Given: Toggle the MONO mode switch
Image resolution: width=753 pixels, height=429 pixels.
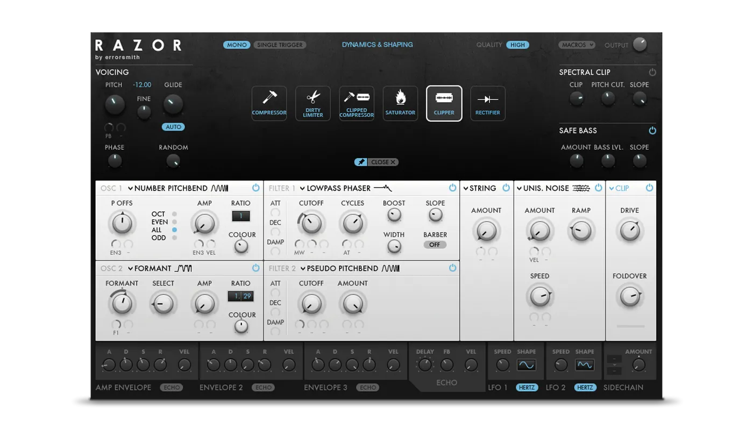Looking at the screenshot, I should [x=237, y=45].
